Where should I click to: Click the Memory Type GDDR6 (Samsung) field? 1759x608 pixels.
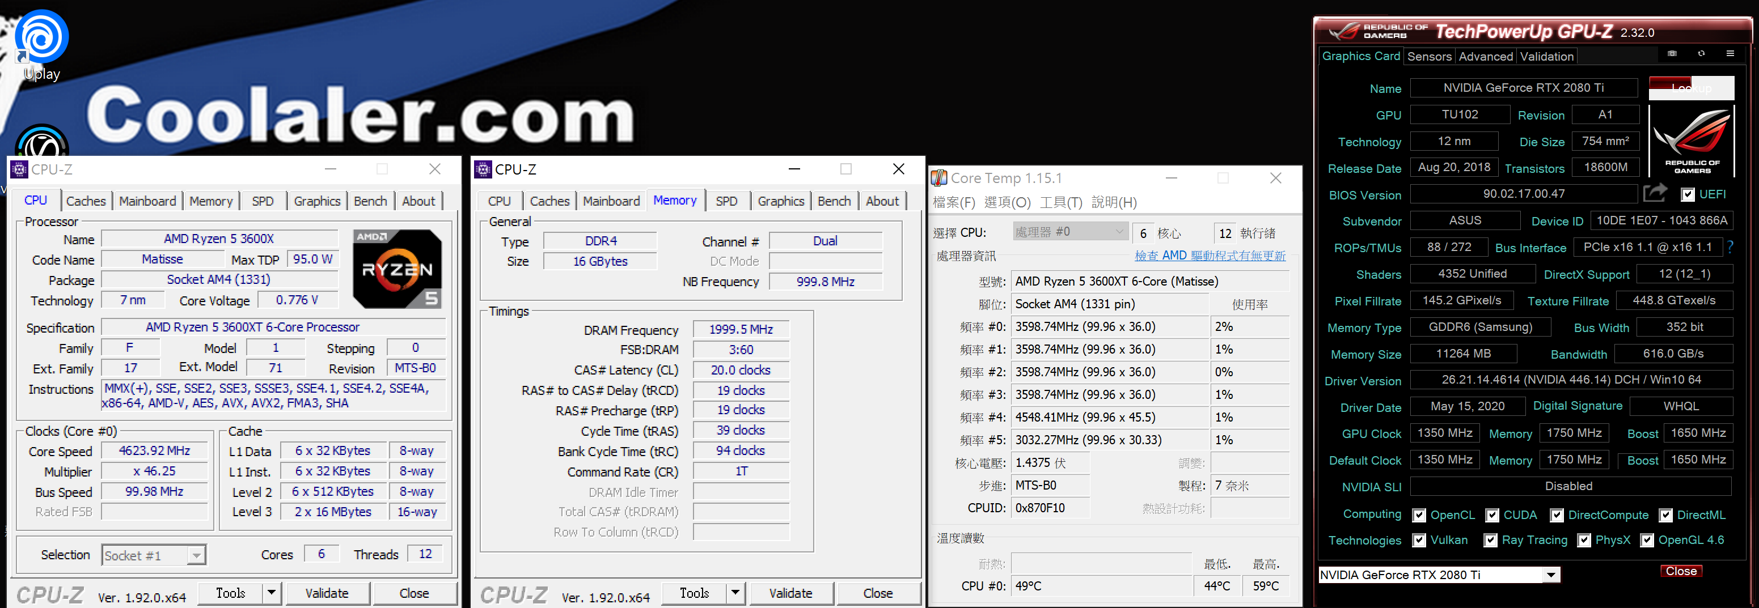1481,328
